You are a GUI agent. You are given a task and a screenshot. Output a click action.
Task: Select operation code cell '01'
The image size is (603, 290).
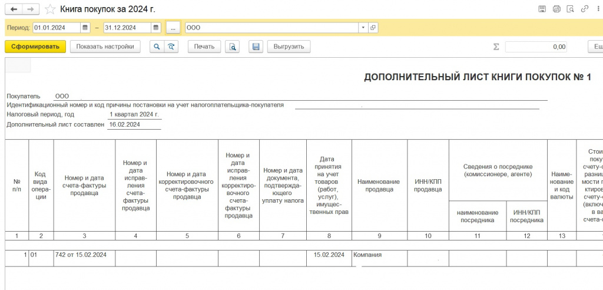pos(41,258)
